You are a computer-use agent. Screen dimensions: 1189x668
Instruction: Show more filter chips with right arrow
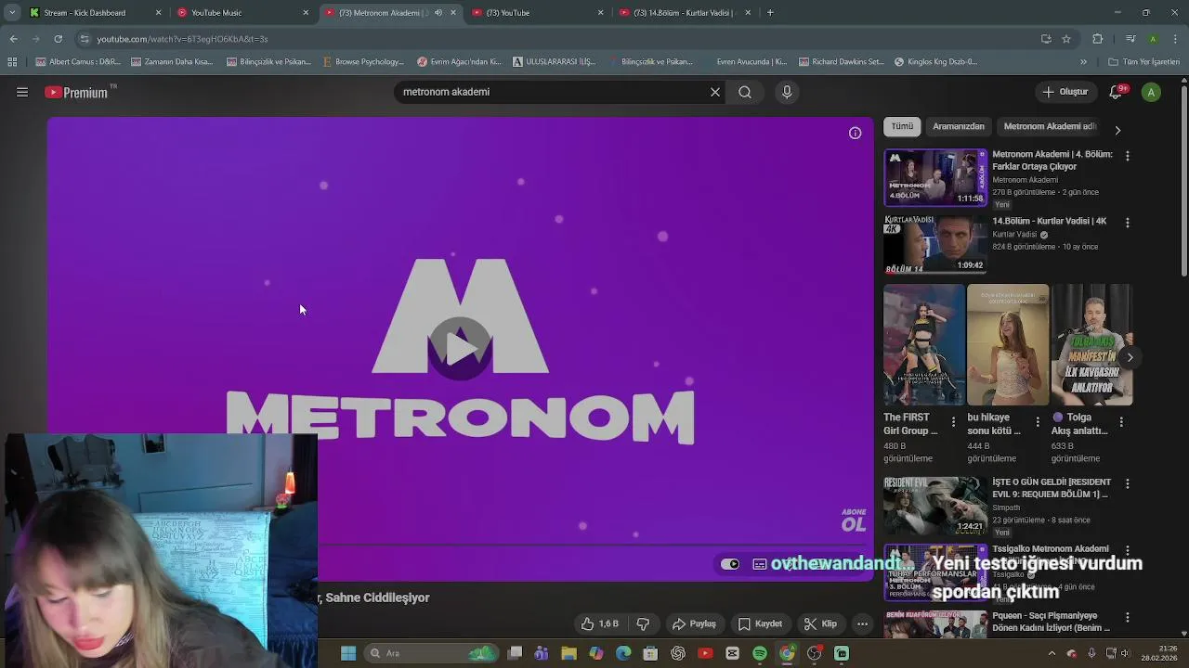[x=1117, y=130]
